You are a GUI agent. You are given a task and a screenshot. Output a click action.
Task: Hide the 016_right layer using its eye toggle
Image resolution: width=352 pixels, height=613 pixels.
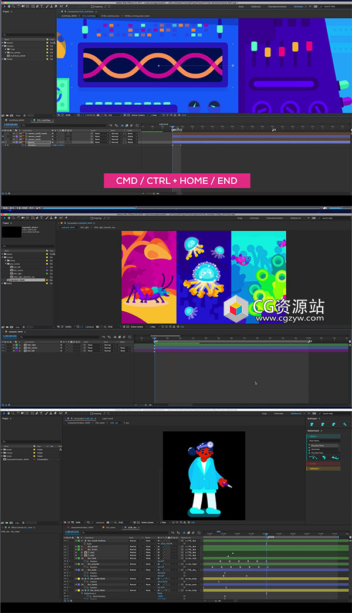[x=3, y=345]
